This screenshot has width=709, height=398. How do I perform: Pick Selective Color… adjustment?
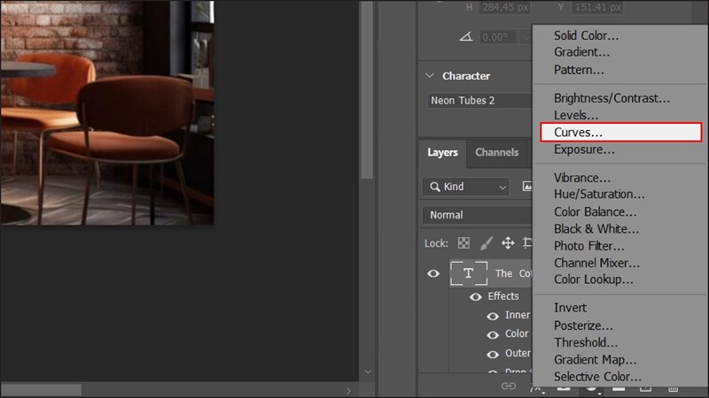click(597, 377)
